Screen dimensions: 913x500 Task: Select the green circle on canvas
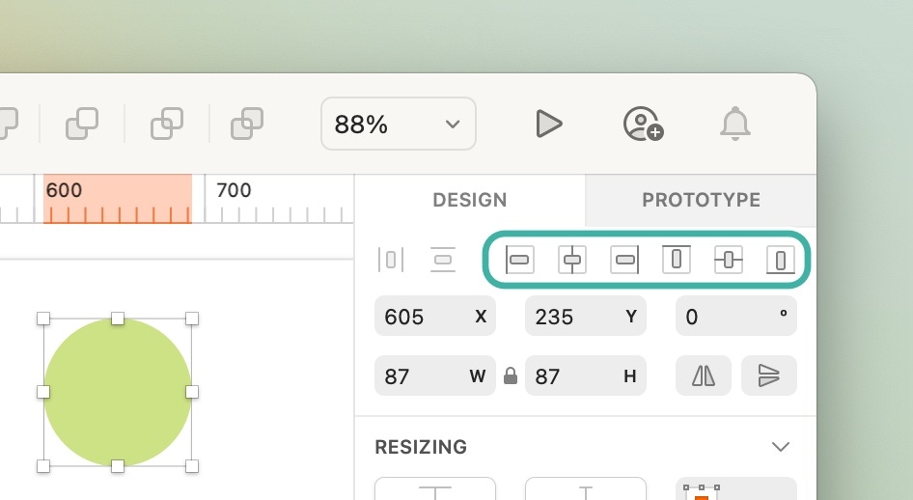click(118, 392)
